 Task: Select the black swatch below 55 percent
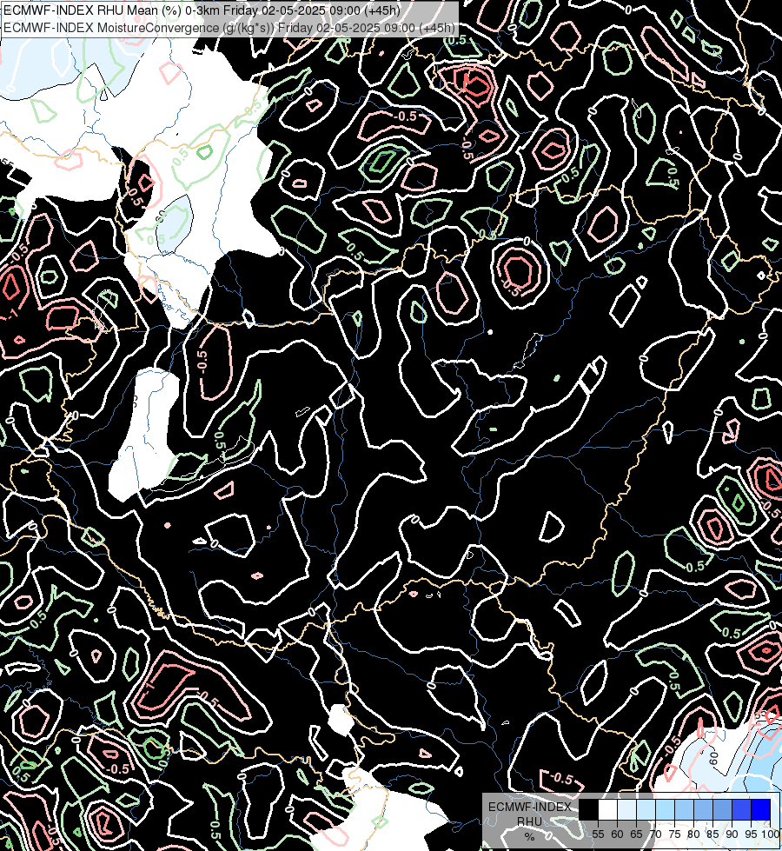point(589,809)
